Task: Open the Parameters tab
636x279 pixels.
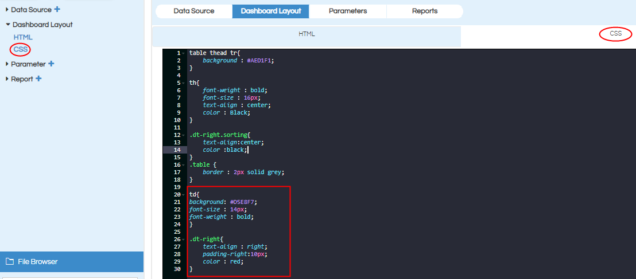Action: pyautogui.click(x=348, y=11)
